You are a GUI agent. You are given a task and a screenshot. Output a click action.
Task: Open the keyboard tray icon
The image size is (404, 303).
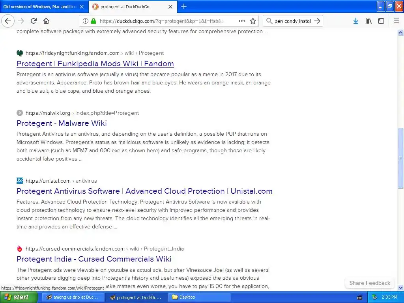360,297
